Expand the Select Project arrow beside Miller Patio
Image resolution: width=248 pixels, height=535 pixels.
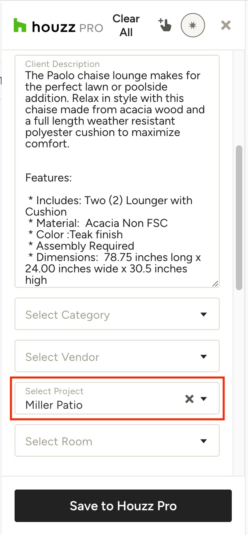point(204,399)
